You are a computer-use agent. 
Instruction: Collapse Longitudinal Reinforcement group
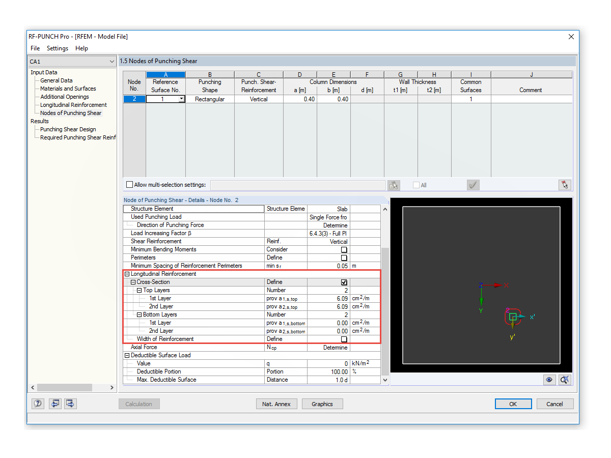click(127, 274)
